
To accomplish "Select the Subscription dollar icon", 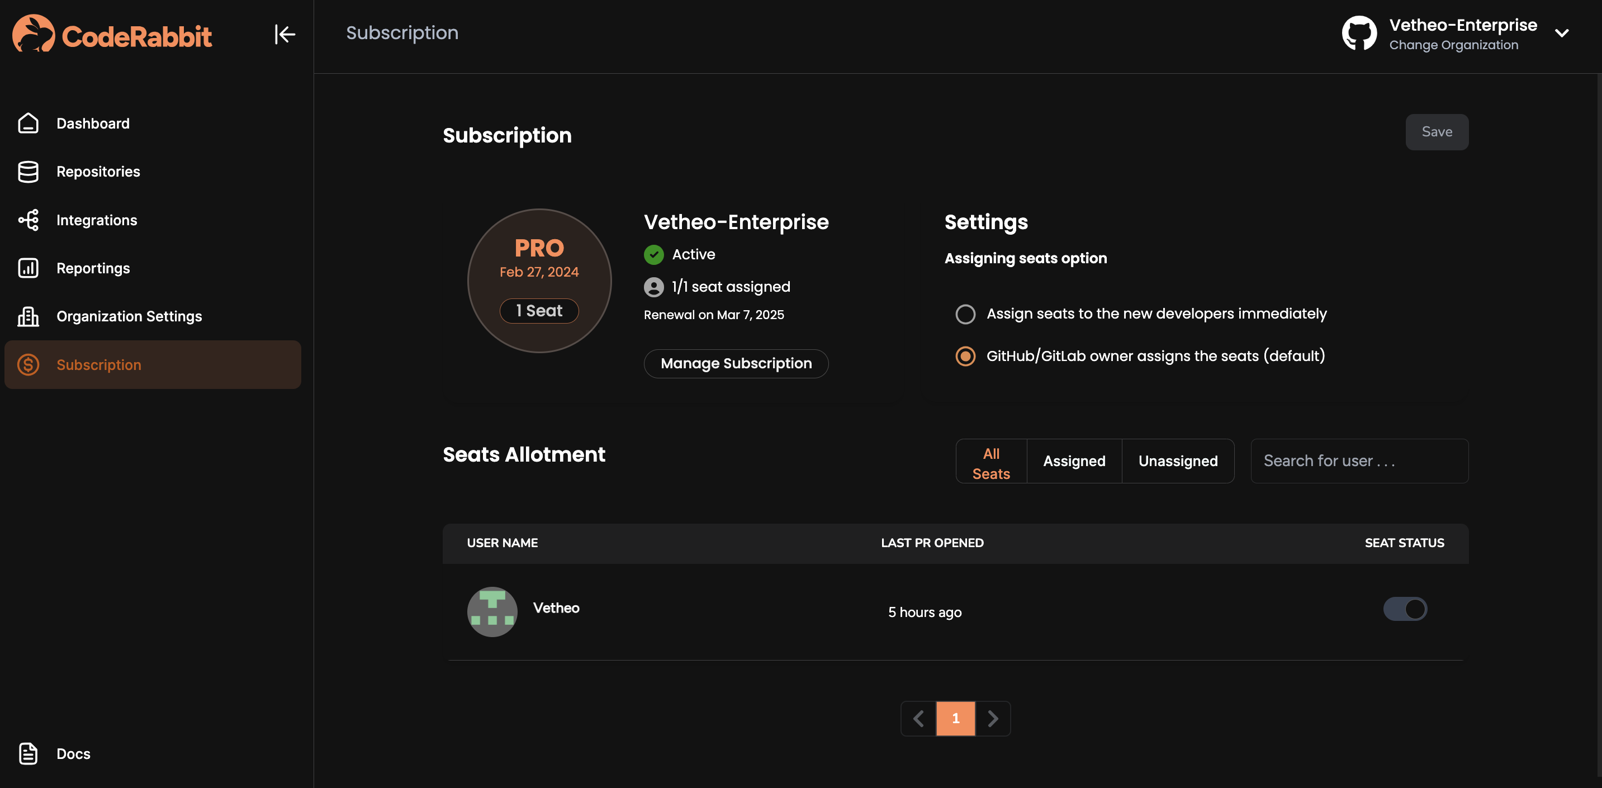I will 27,364.
